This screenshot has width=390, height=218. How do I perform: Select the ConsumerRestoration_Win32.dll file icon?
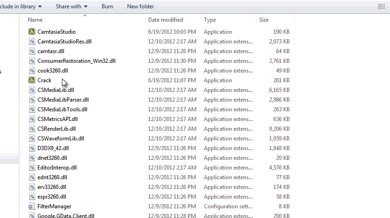(x=32, y=61)
